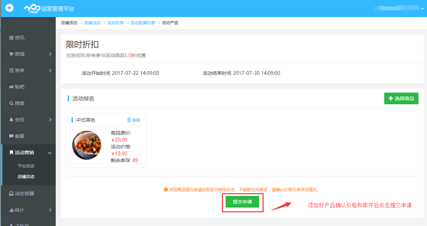Click the back arrow icon in header
The image size is (427, 226).
point(10,8)
